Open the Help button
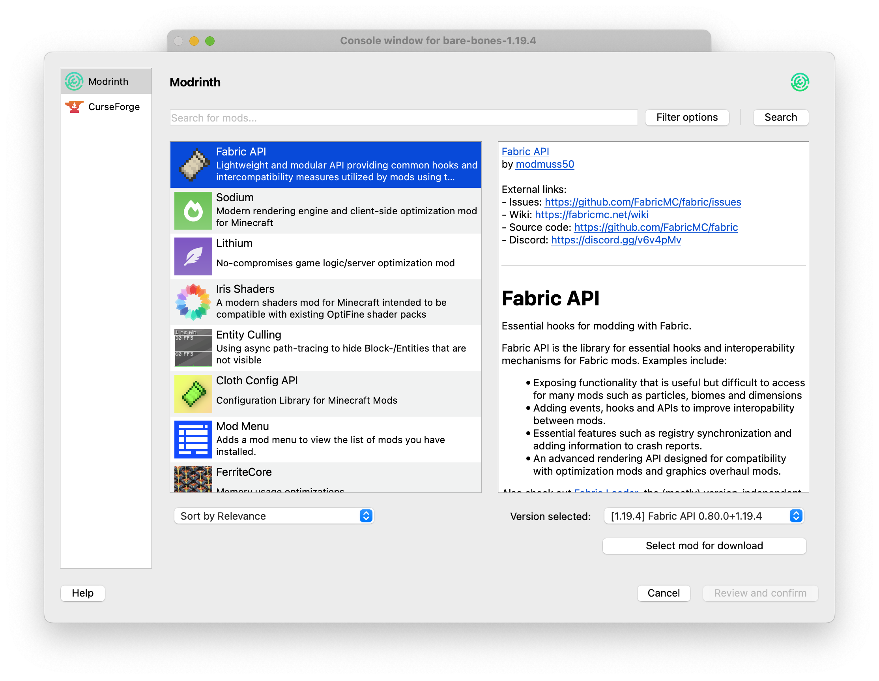 click(x=82, y=593)
